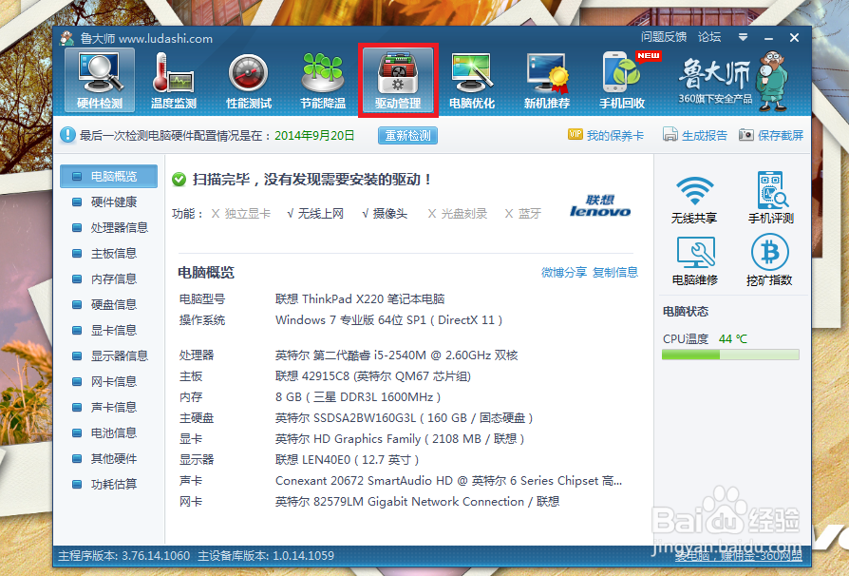
Task: Click the 挖矿指数 bitcoin mining icon
Action: click(x=769, y=260)
